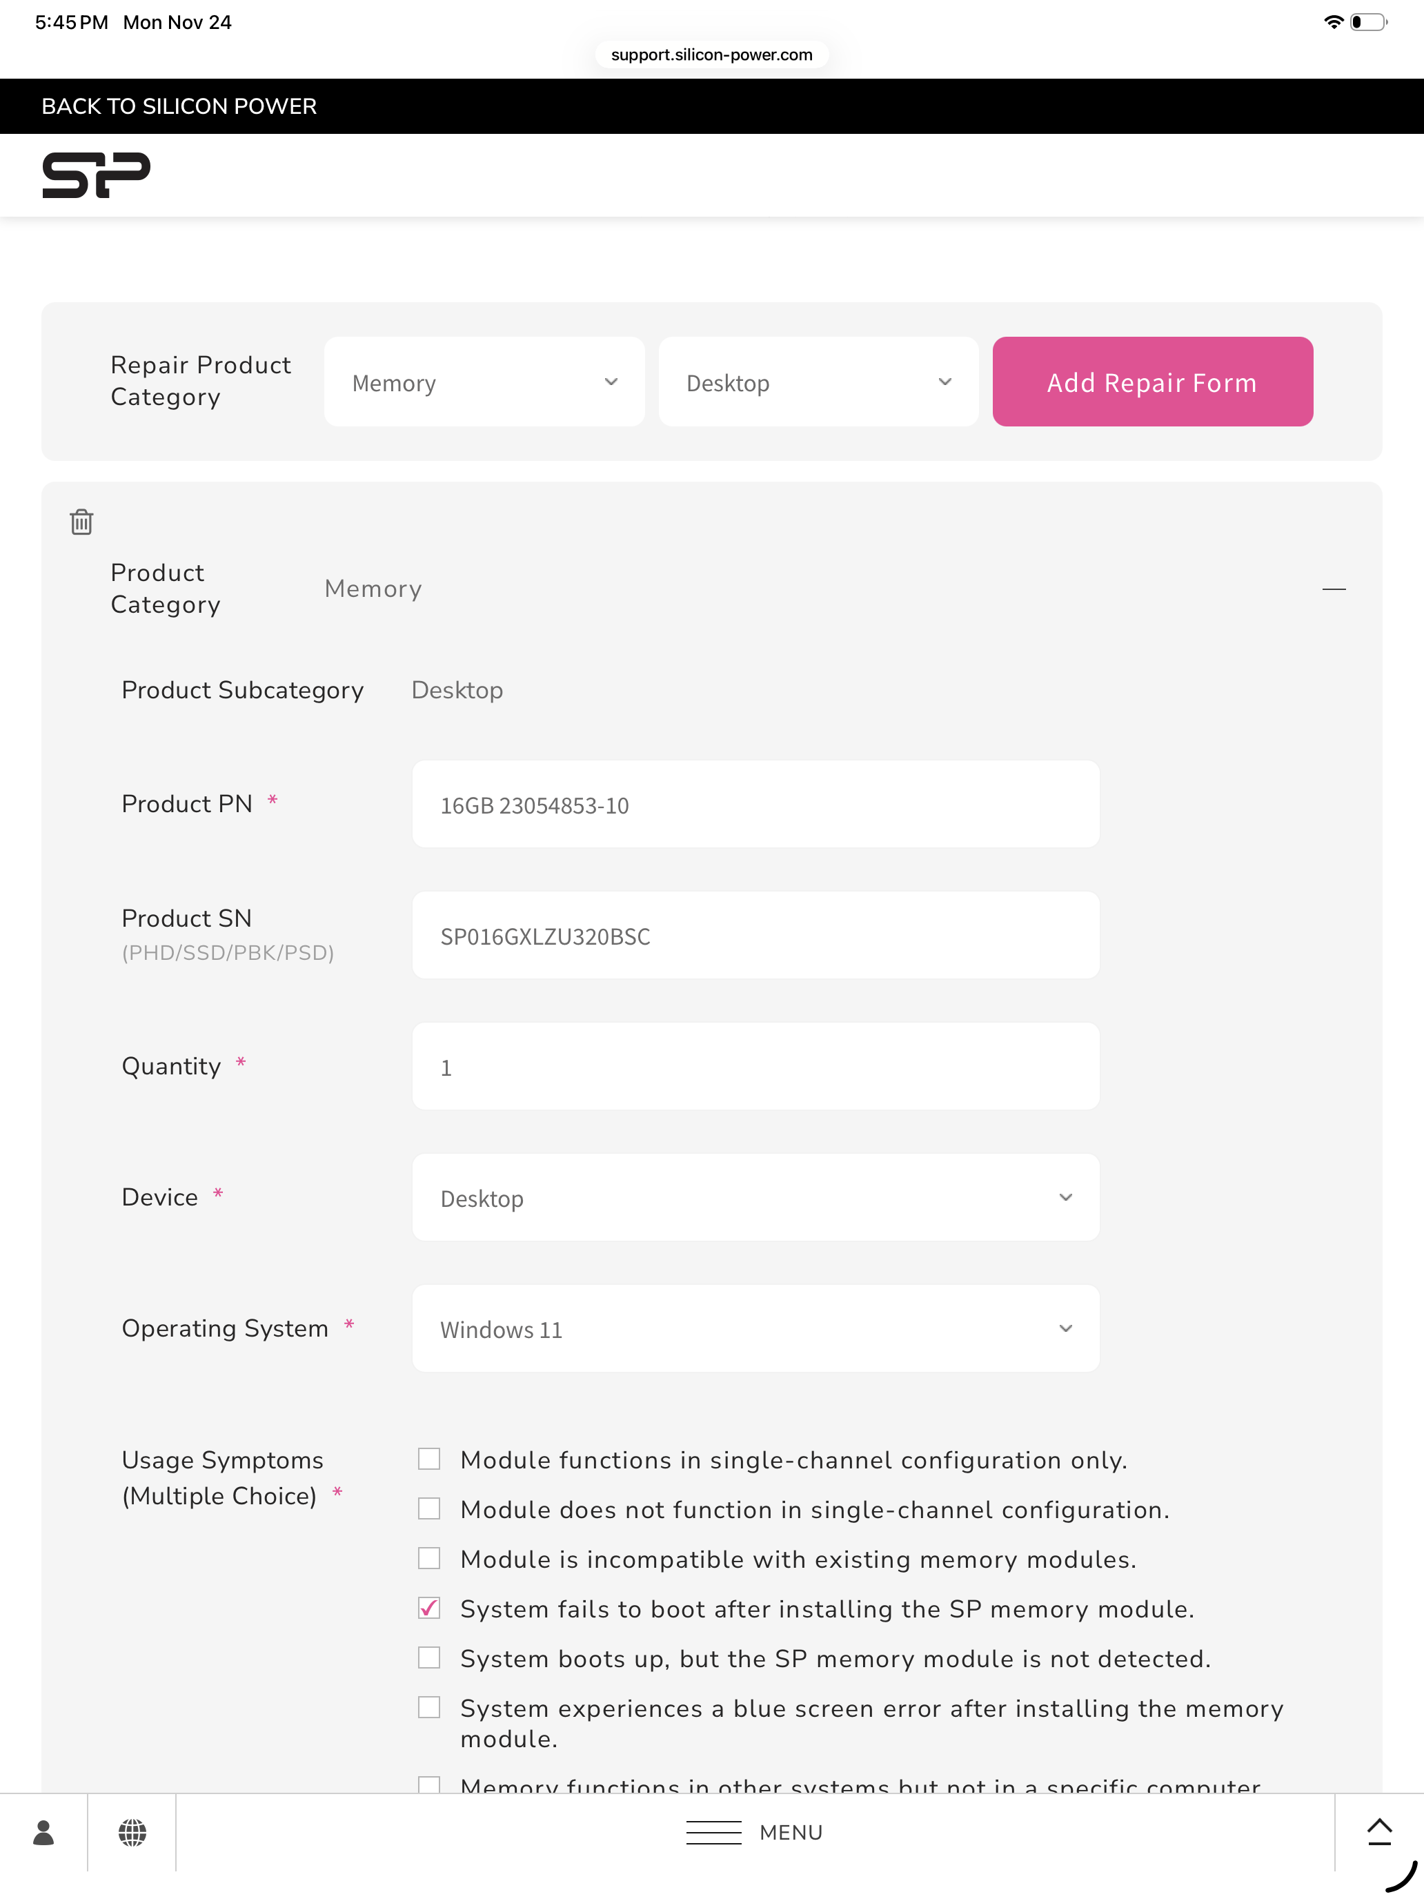Collapse the repair form with minus icon
Image resolution: width=1424 pixels, height=1899 pixels.
1333,589
